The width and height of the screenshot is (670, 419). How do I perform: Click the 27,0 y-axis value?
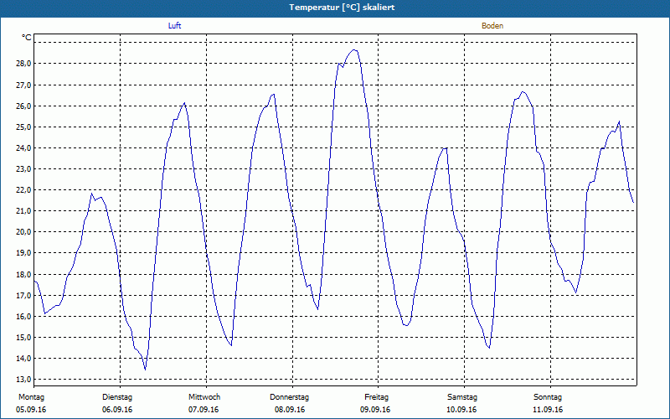(x=23, y=85)
